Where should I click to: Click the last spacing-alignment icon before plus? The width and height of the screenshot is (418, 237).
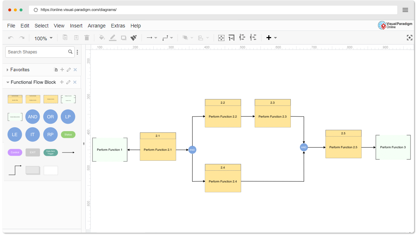[253, 37]
